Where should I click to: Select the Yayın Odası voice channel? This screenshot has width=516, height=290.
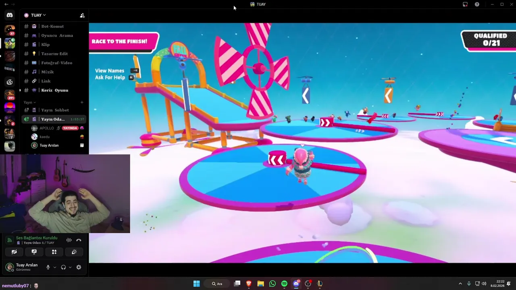coord(54,119)
